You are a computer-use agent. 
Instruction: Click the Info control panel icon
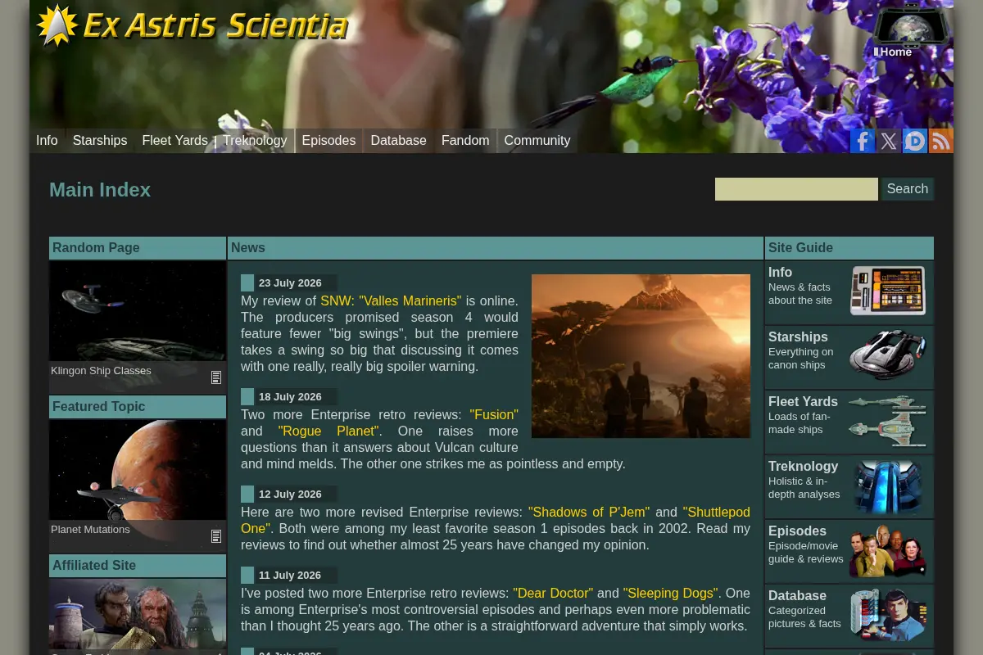pyautogui.click(x=888, y=291)
